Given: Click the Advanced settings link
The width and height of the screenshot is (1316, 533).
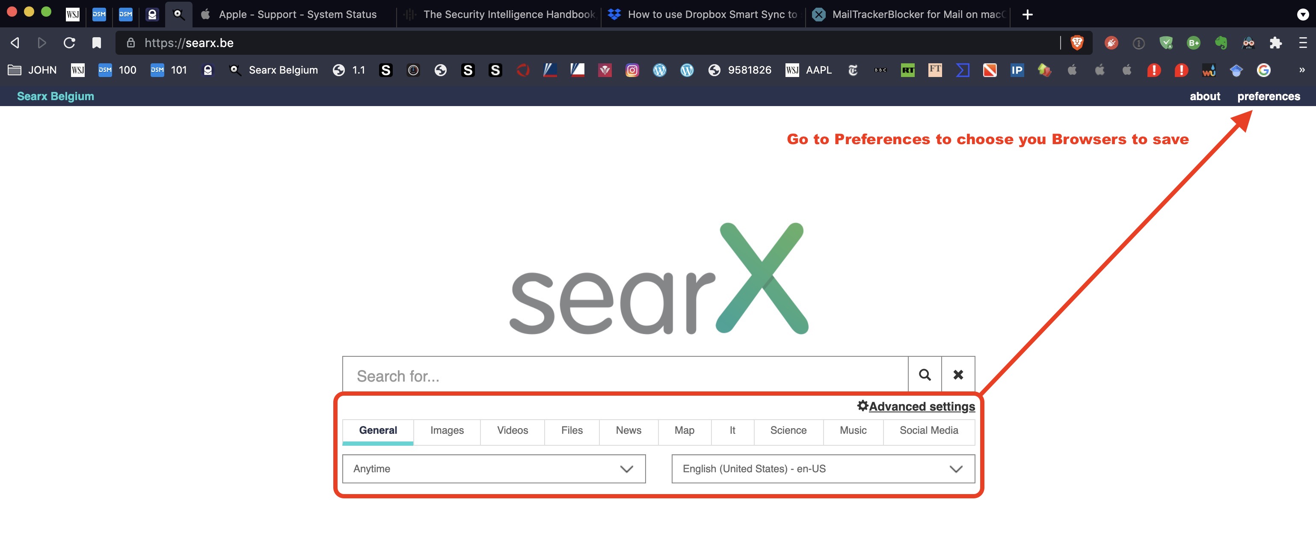Looking at the screenshot, I should [x=921, y=406].
